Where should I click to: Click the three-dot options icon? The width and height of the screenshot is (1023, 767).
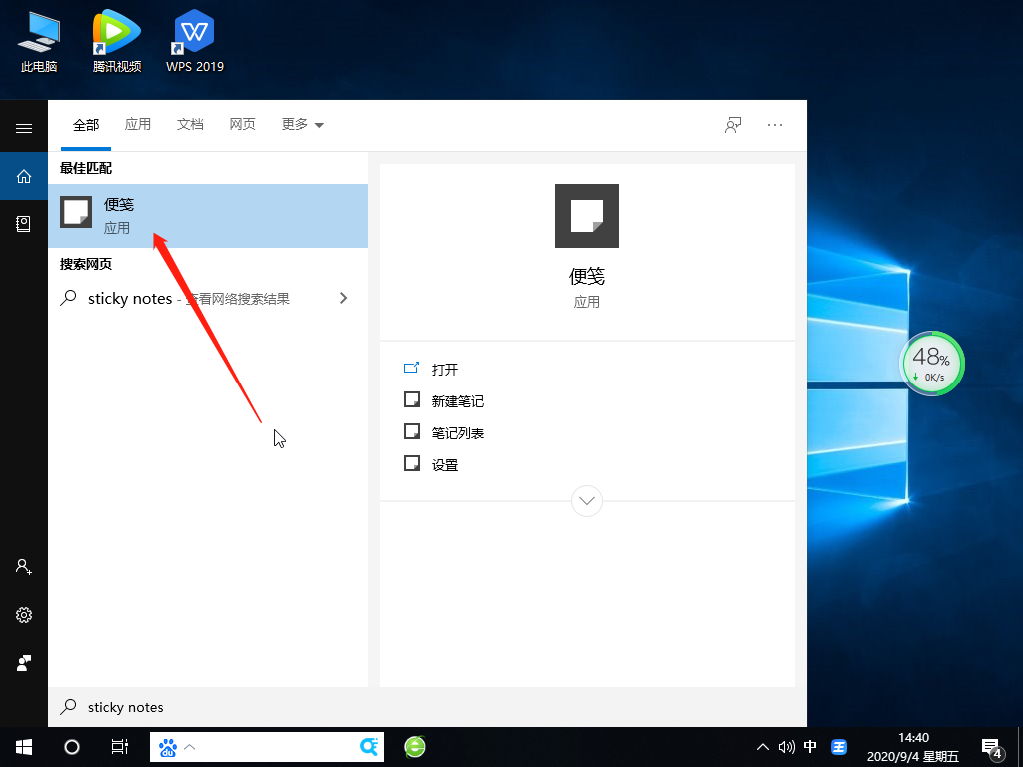(775, 125)
